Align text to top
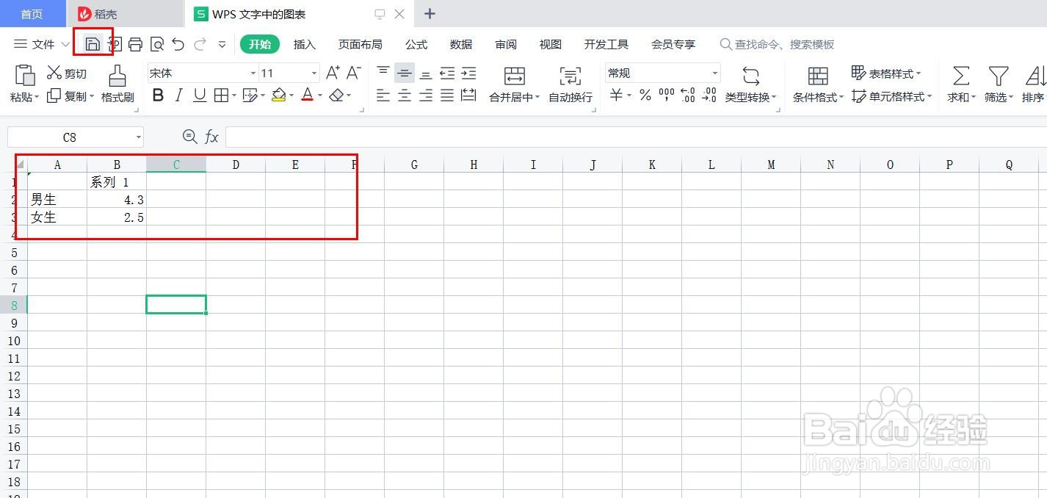The image size is (1047, 498). pos(383,73)
